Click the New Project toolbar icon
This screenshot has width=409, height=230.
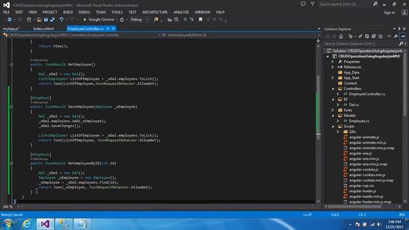(x=29, y=20)
